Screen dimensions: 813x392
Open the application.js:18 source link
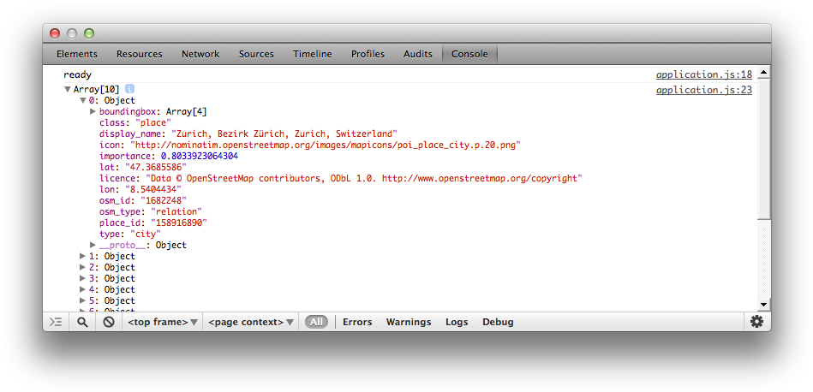(703, 75)
